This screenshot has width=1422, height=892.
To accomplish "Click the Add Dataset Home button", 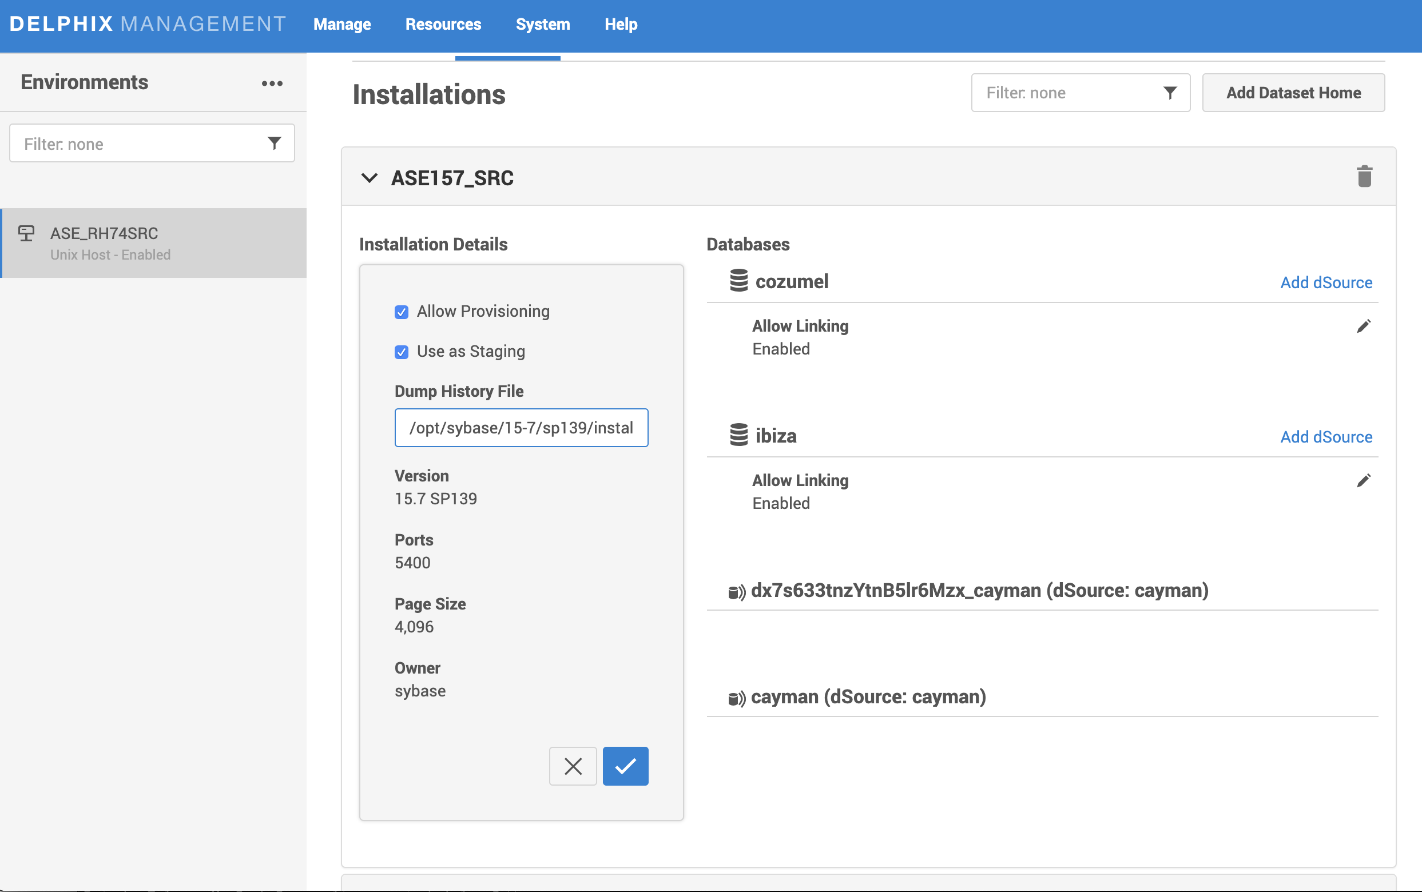I will 1293,93.
